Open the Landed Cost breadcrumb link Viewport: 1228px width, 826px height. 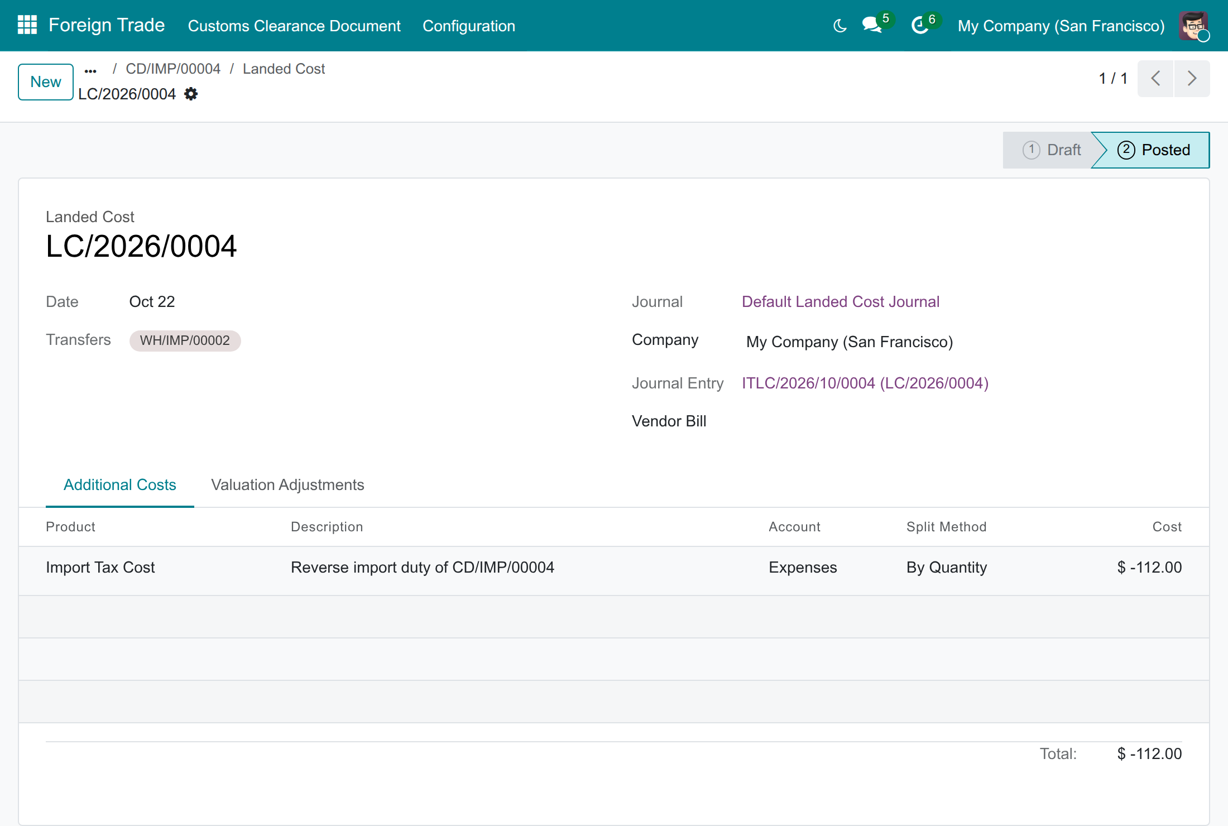(284, 69)
